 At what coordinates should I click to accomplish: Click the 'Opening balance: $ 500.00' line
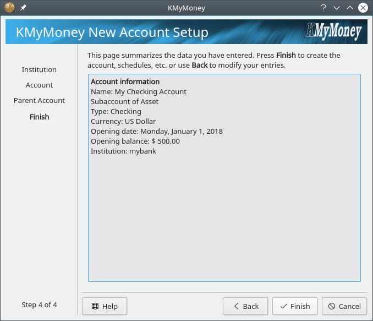pos(135,141)
